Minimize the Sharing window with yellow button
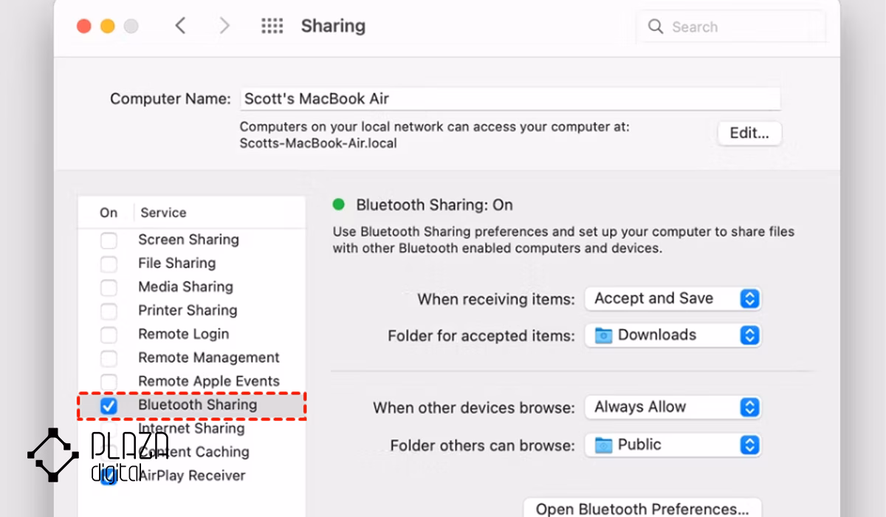 tap(108, 27)
